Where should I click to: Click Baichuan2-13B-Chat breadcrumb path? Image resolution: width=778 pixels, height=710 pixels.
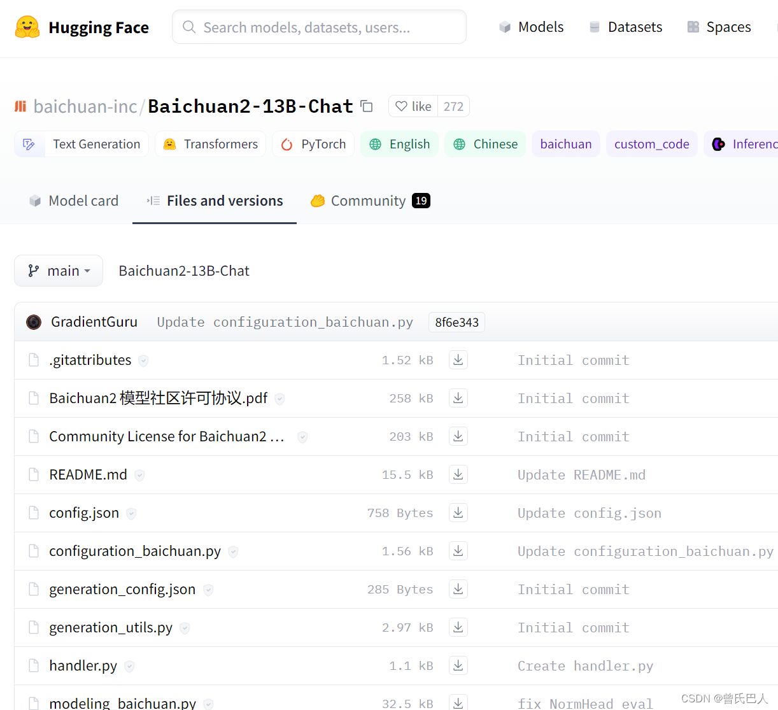click(184, 271)
